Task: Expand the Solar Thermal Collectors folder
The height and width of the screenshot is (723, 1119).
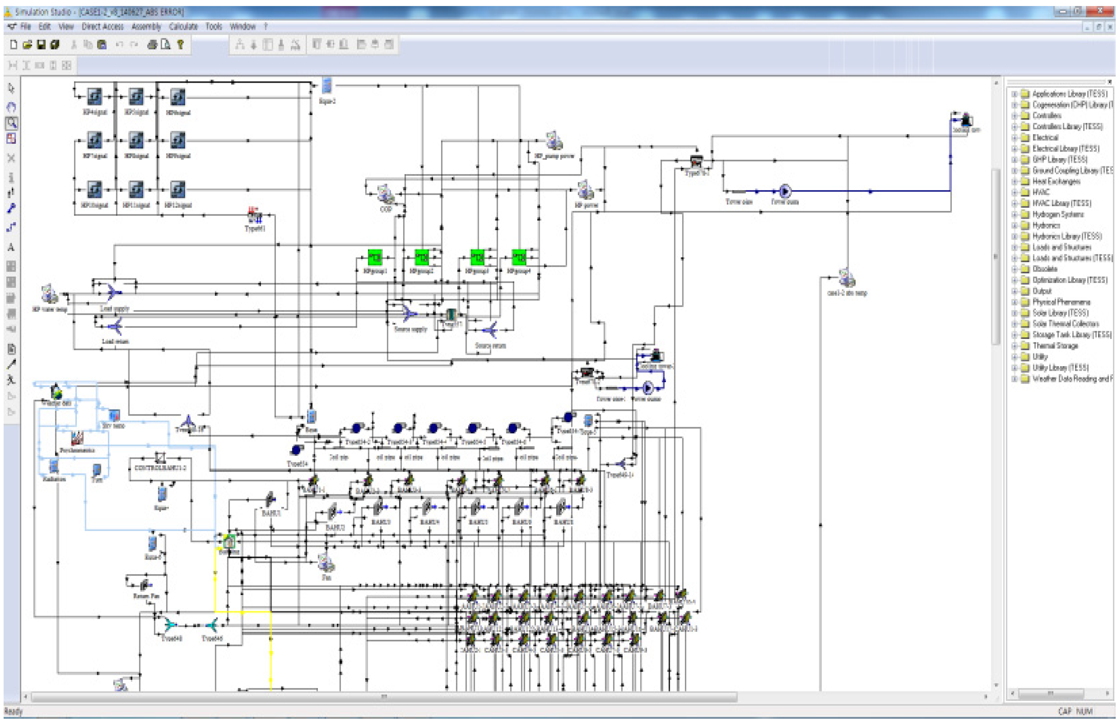Action: tap(1014, 324)
